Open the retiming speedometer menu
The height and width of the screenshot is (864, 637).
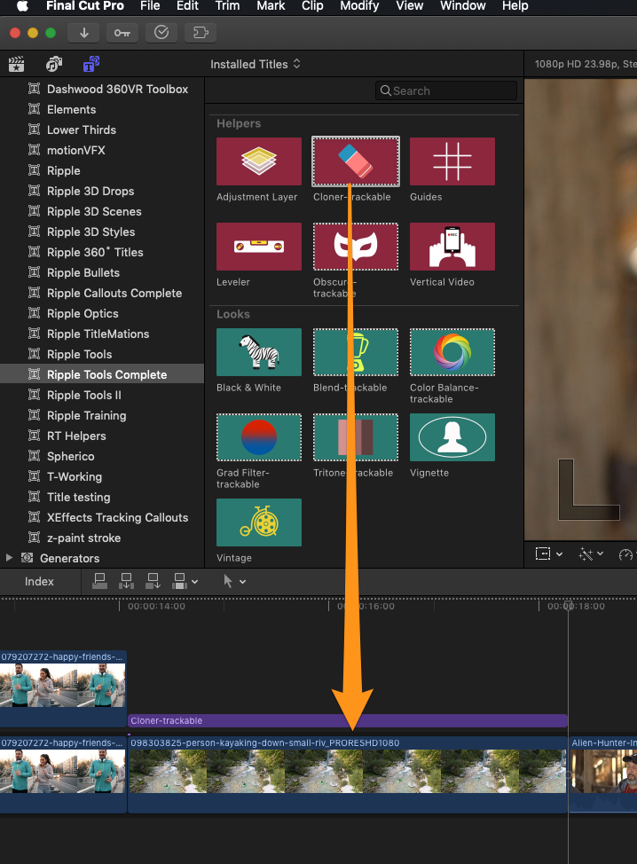(x=627, y=554)
